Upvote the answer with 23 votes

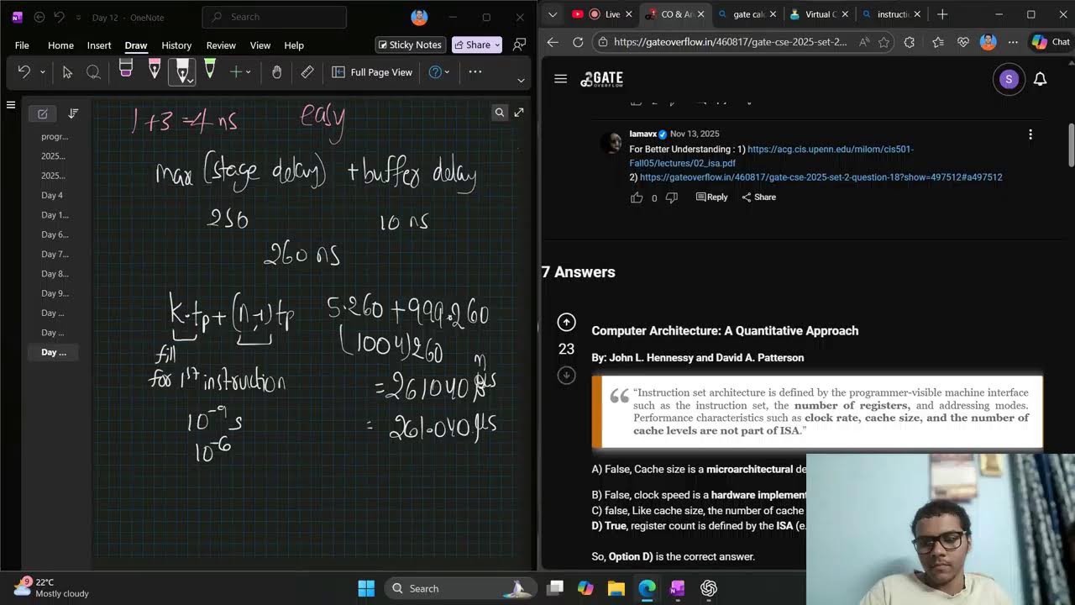click(x=567, y=322)
